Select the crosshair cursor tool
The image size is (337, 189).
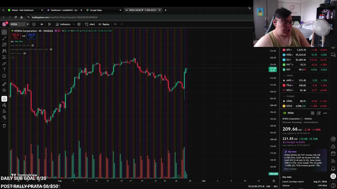(4, 32)
